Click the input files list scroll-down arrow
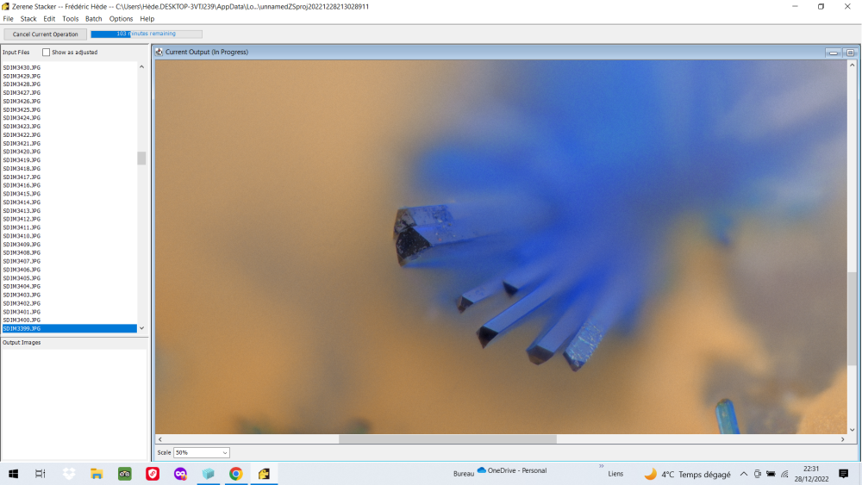The image size is (862, 485). coord(142,328)
